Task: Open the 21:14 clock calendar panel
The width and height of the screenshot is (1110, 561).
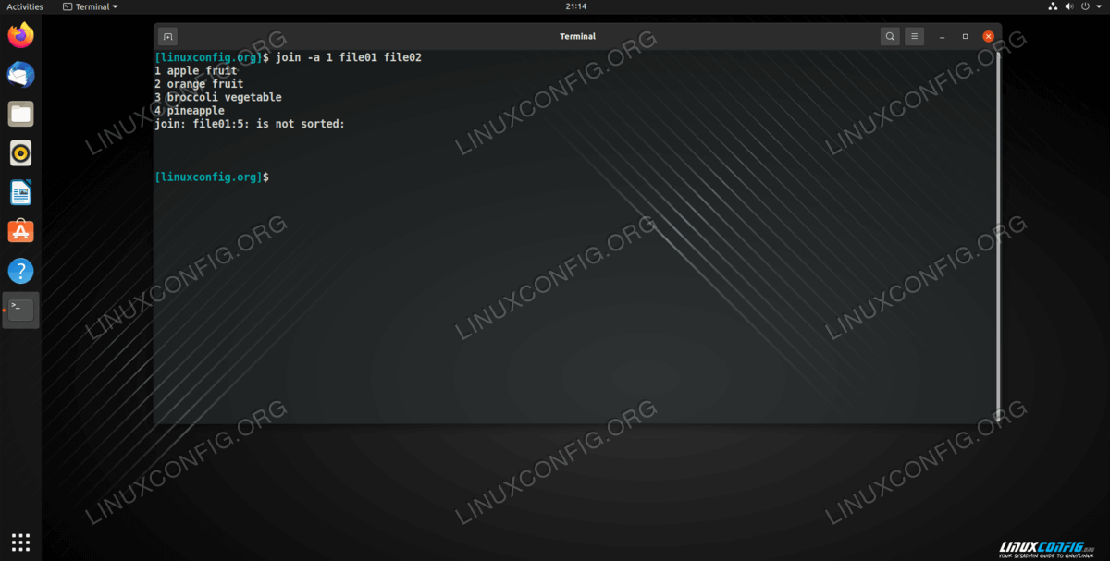Action: click(574, 6)
